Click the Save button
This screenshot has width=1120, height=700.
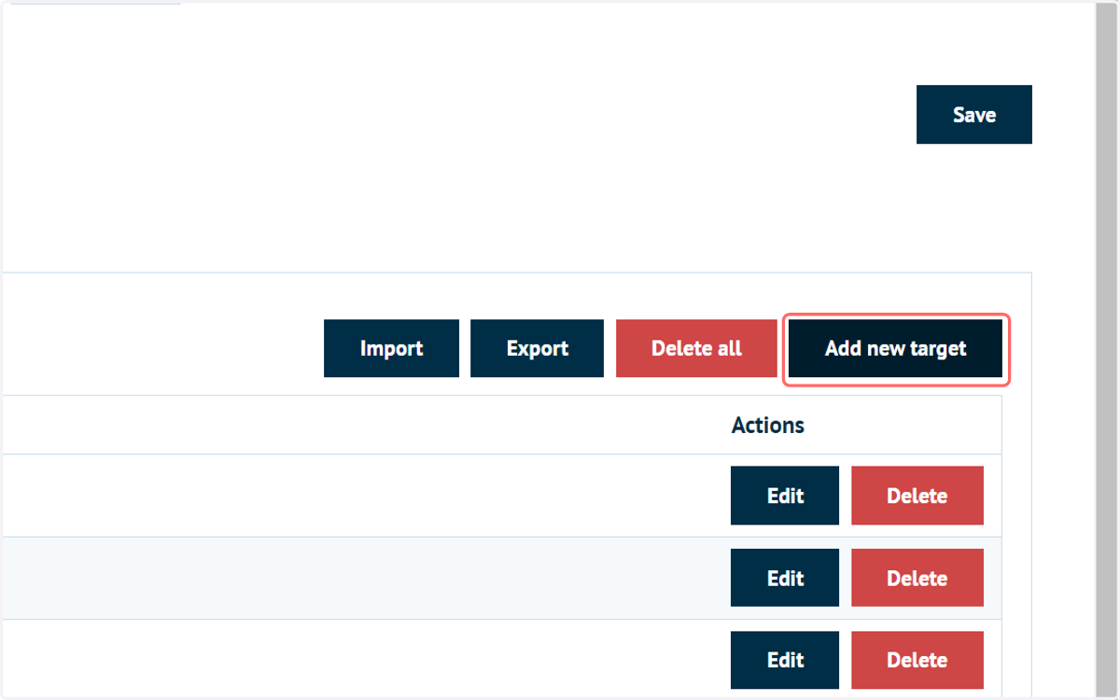click(974, 115)
